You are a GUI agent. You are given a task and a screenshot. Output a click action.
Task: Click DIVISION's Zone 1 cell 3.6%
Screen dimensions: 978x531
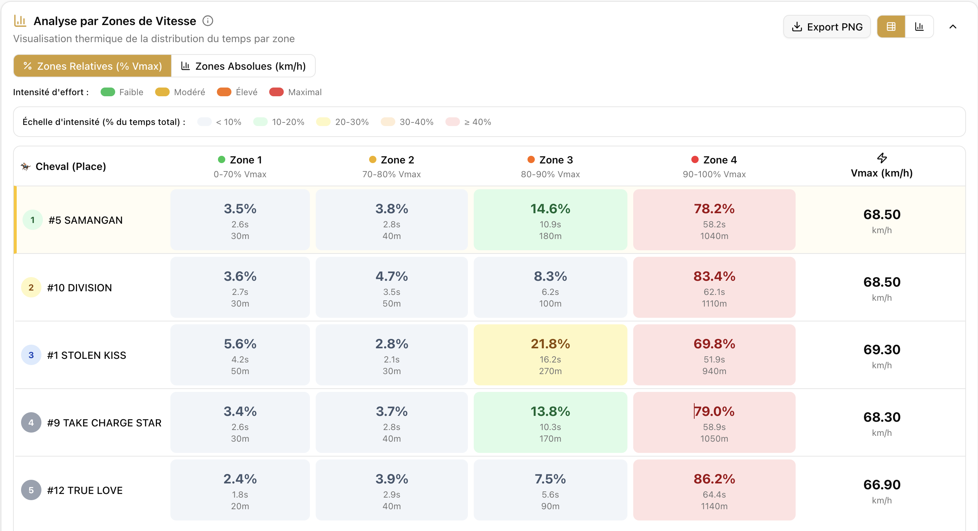click(x=240, y=287)
